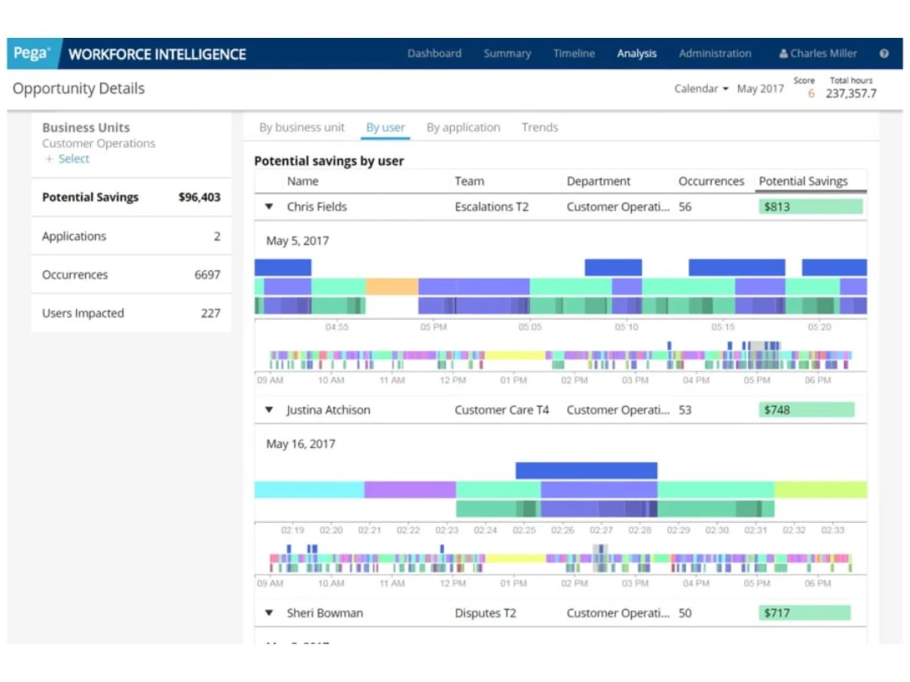Screen dimensions: 910x682
Task: Collapse the Sheri Bowman row
Action: click(x=269, y=612)
